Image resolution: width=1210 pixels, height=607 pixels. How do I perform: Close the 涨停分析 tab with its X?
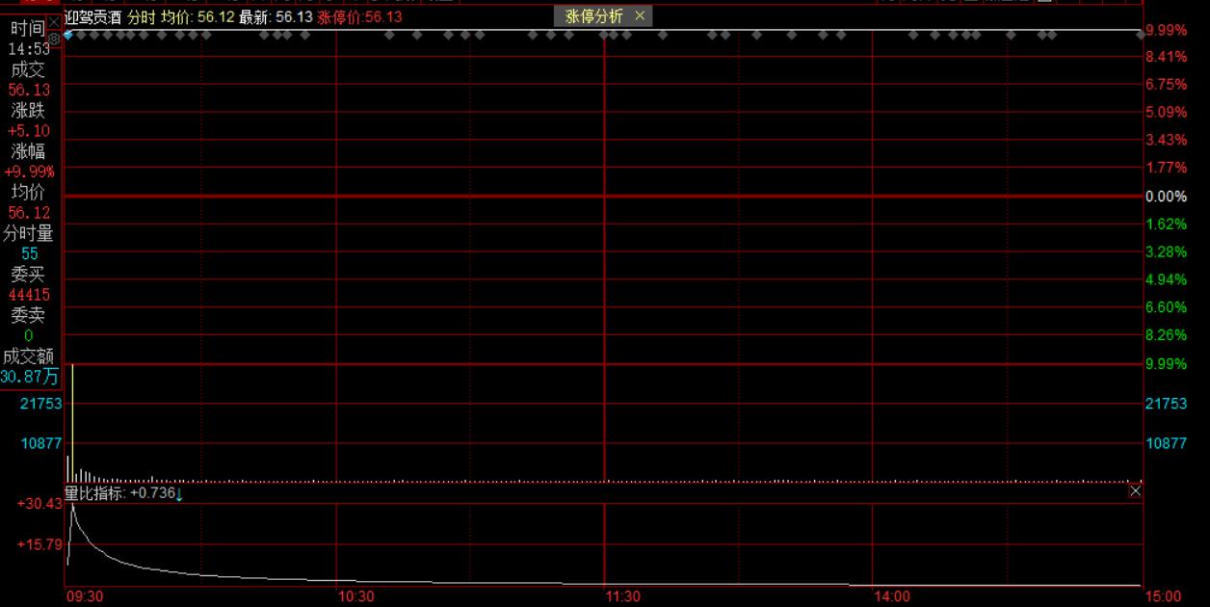(x=640, y=16)
